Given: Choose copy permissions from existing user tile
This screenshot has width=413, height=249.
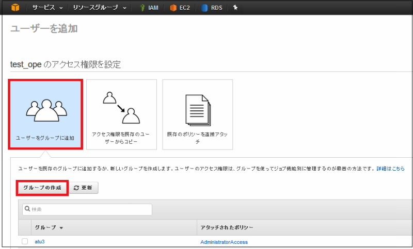Looking at the screenshot, I should (x=121, y=114).
